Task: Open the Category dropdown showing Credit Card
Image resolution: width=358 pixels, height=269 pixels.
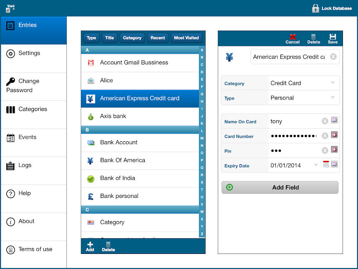Action: tap(304, 83)
